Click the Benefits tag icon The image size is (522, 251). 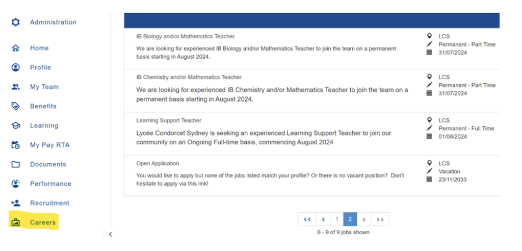[x=15, y=106]
